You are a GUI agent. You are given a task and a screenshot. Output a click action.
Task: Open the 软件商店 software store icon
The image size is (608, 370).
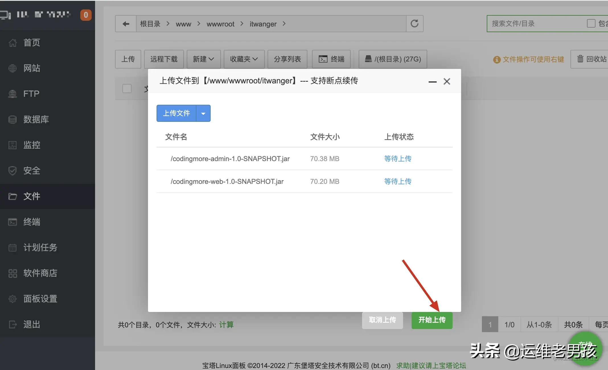(x=13, y=273)
